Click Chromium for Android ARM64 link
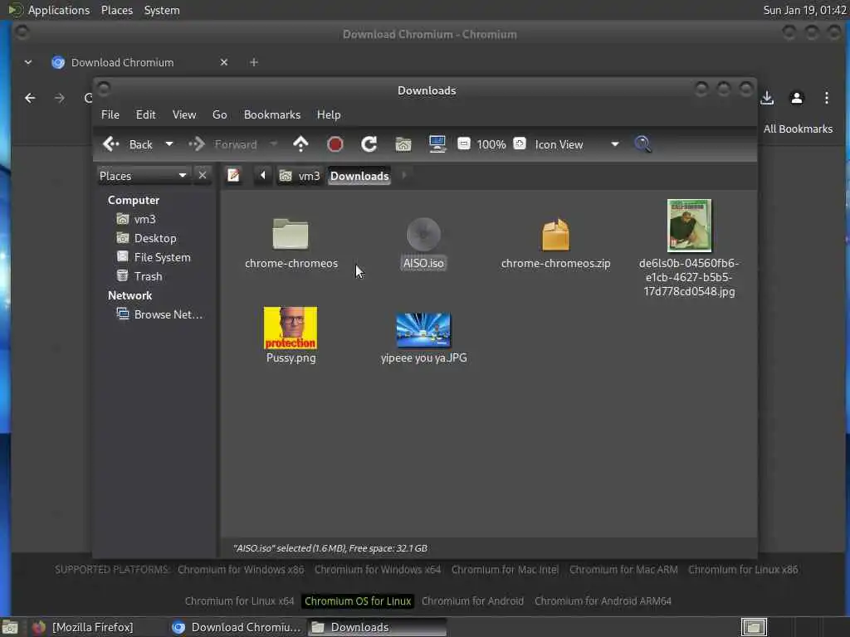This screenshot has height=637, width=850. click(x=603, y=601)
